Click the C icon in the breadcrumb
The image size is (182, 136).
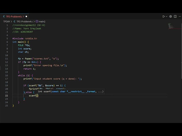[x=15, y=22]
